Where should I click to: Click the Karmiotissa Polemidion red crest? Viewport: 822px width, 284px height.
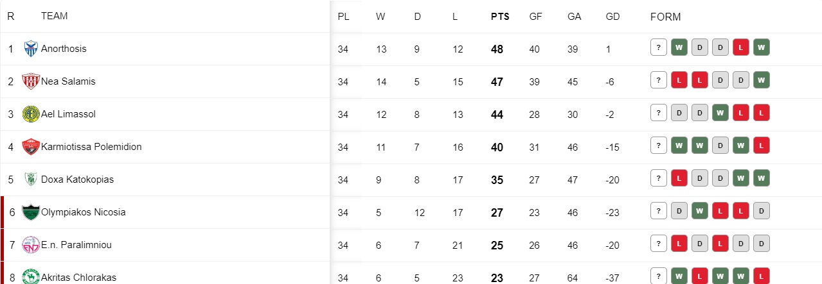tap(31, 147)
